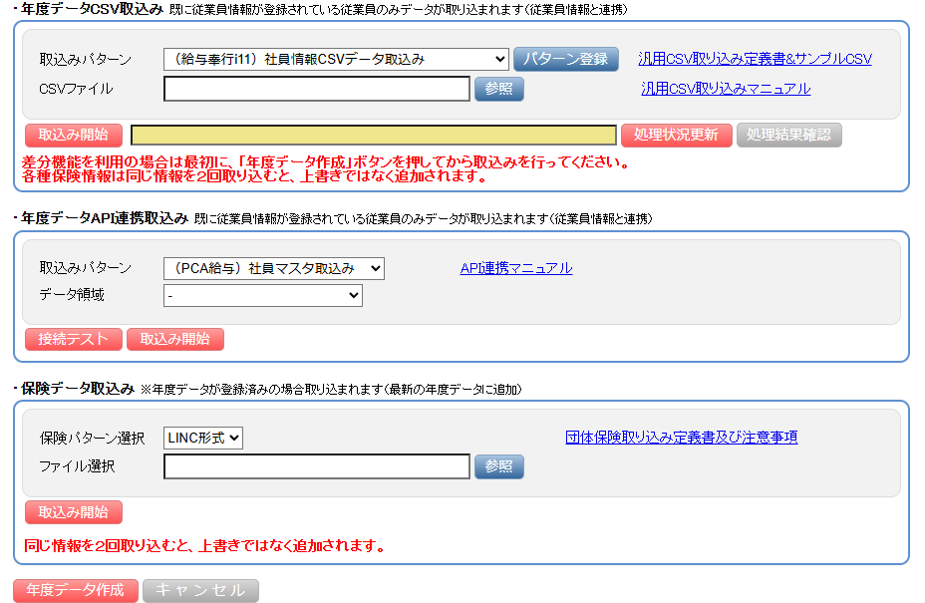This screenshot has width=925, height=603.
Task: Click the パターン登録 button
Action: tap(566, 59)
